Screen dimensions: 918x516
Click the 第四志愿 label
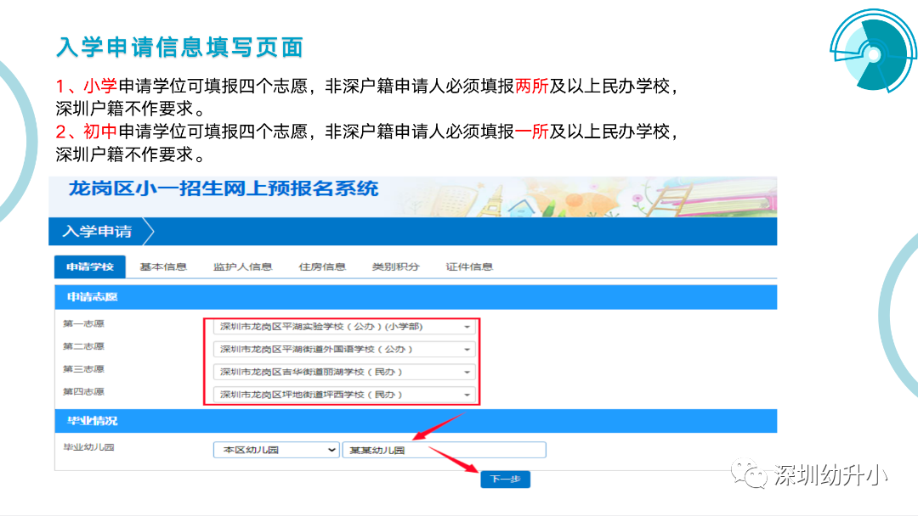(83, 392)
